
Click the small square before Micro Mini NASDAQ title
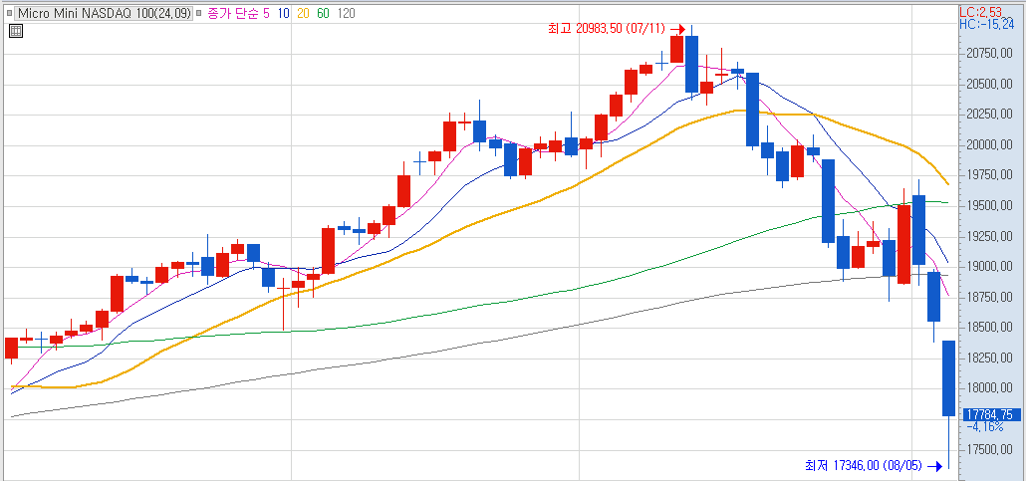pyautogui.click(x=10, y=13)
